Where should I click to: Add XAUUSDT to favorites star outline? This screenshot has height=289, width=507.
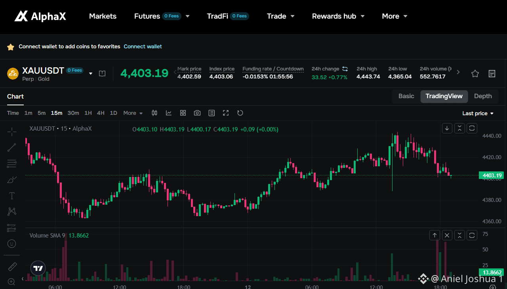(x=475, y=73)
